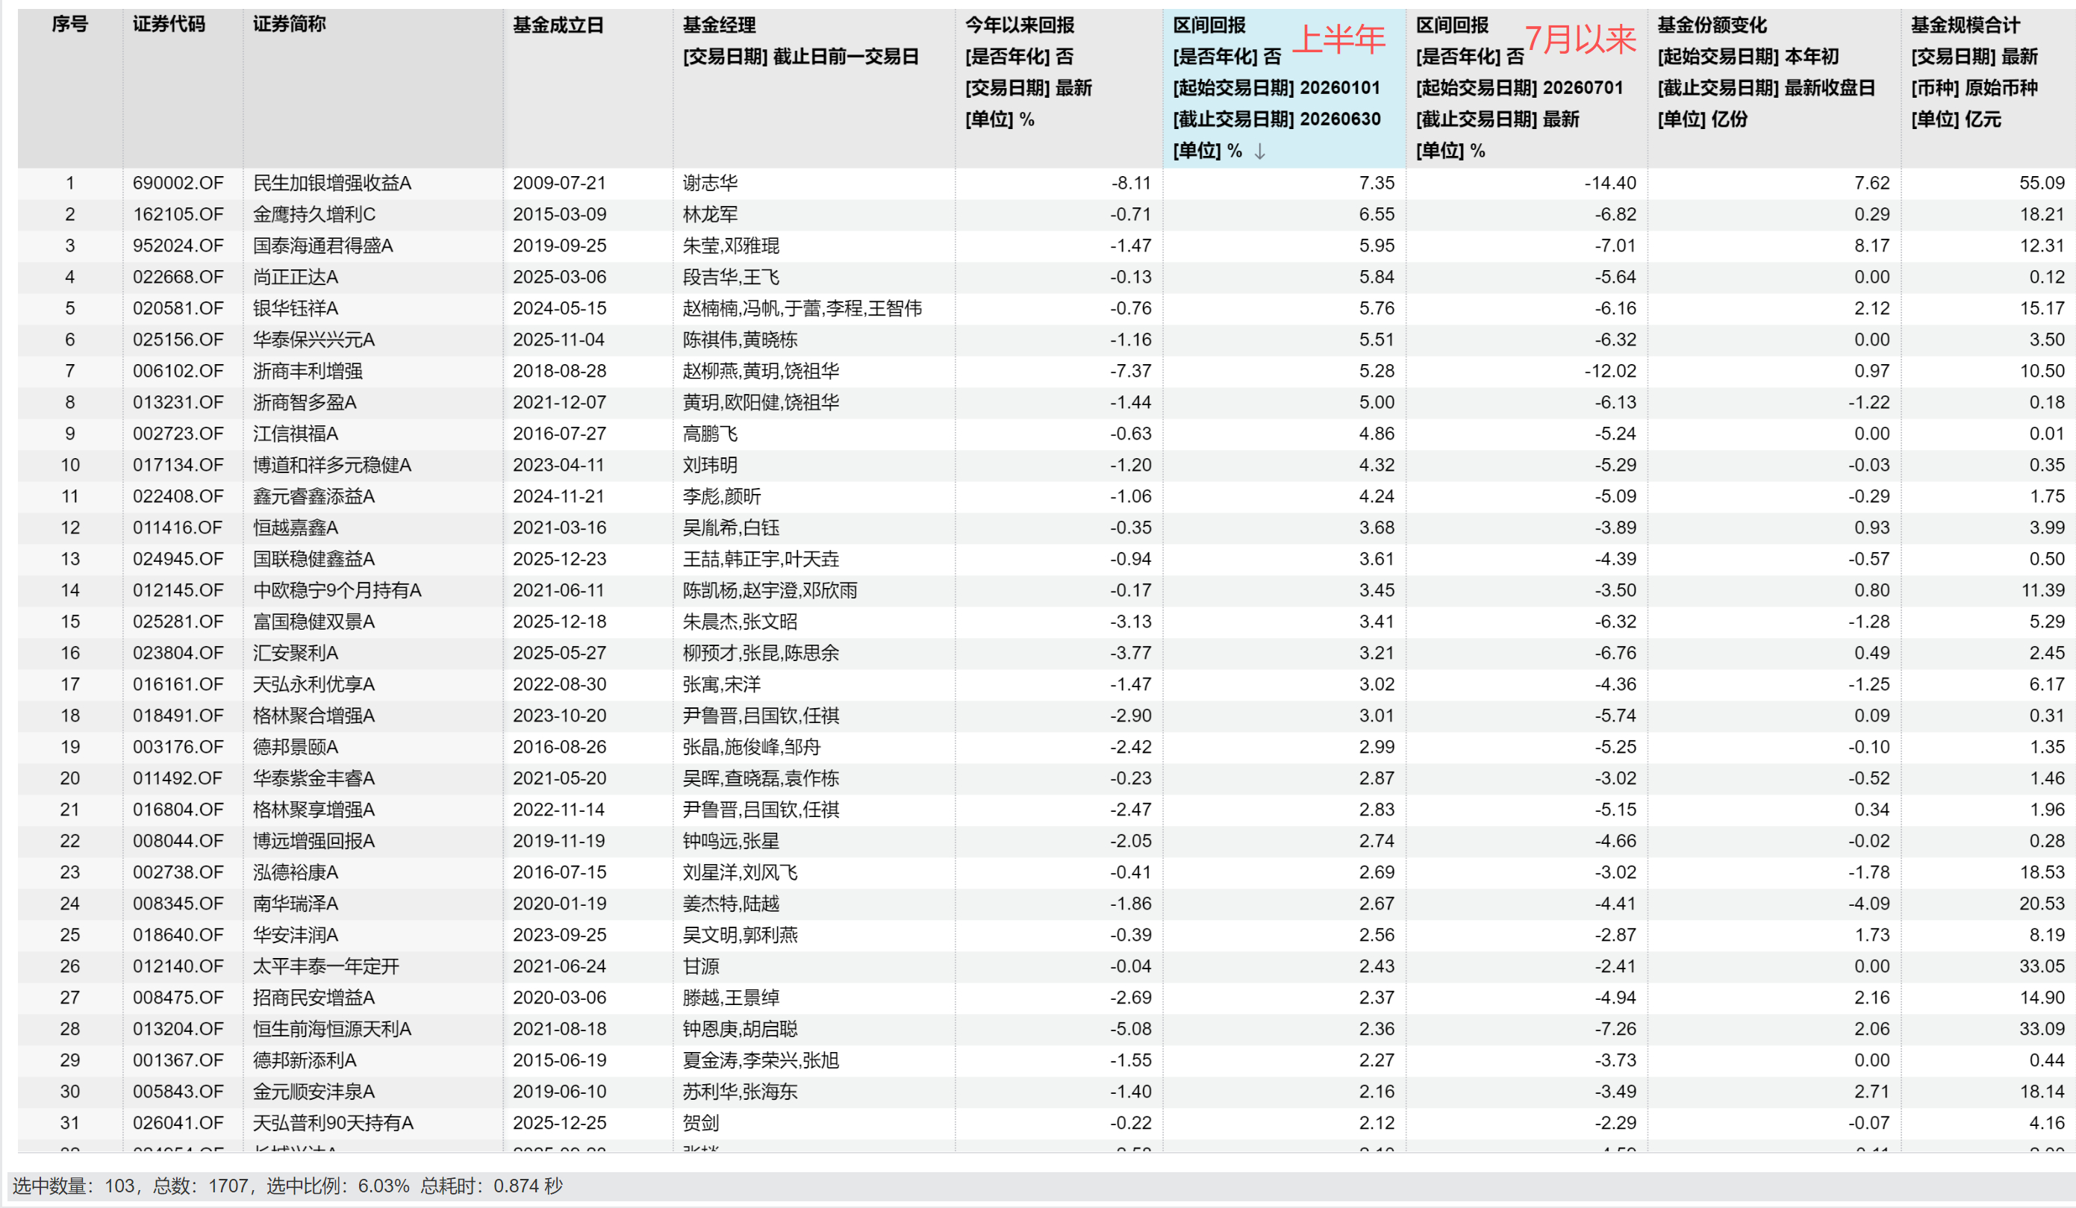The image size is (2076, 1208).
Task: Click share change value -4.09
Action: pyautogui.click(x=1868, y=903)
